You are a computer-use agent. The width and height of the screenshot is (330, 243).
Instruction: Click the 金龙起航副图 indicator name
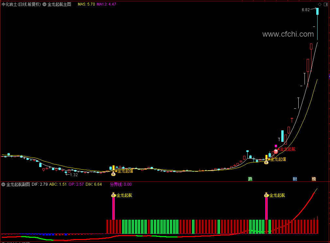pyautogui.click(x=18, y=184)
